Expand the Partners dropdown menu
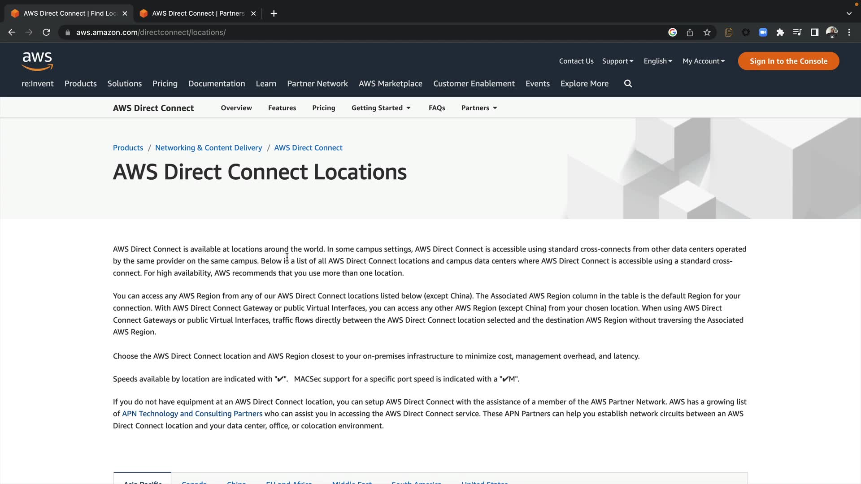This screenshot has width=861, height=484. coord(479,108)
